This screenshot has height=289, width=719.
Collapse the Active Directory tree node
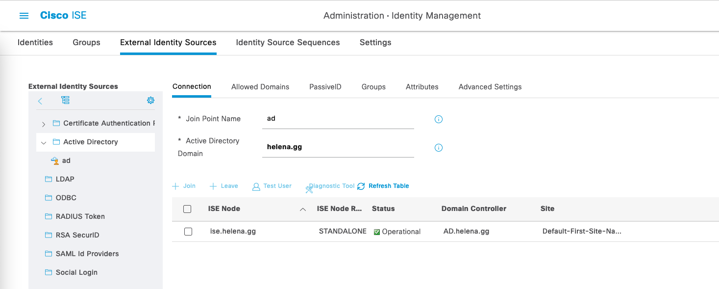pos(44,142)
